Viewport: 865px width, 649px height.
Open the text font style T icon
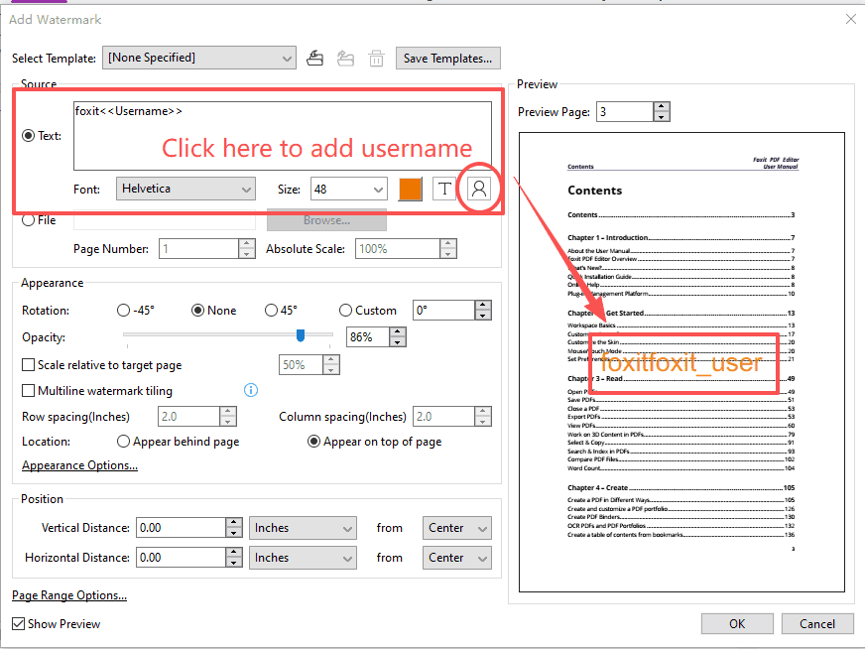pyautogui.click(x=444, y=189)
